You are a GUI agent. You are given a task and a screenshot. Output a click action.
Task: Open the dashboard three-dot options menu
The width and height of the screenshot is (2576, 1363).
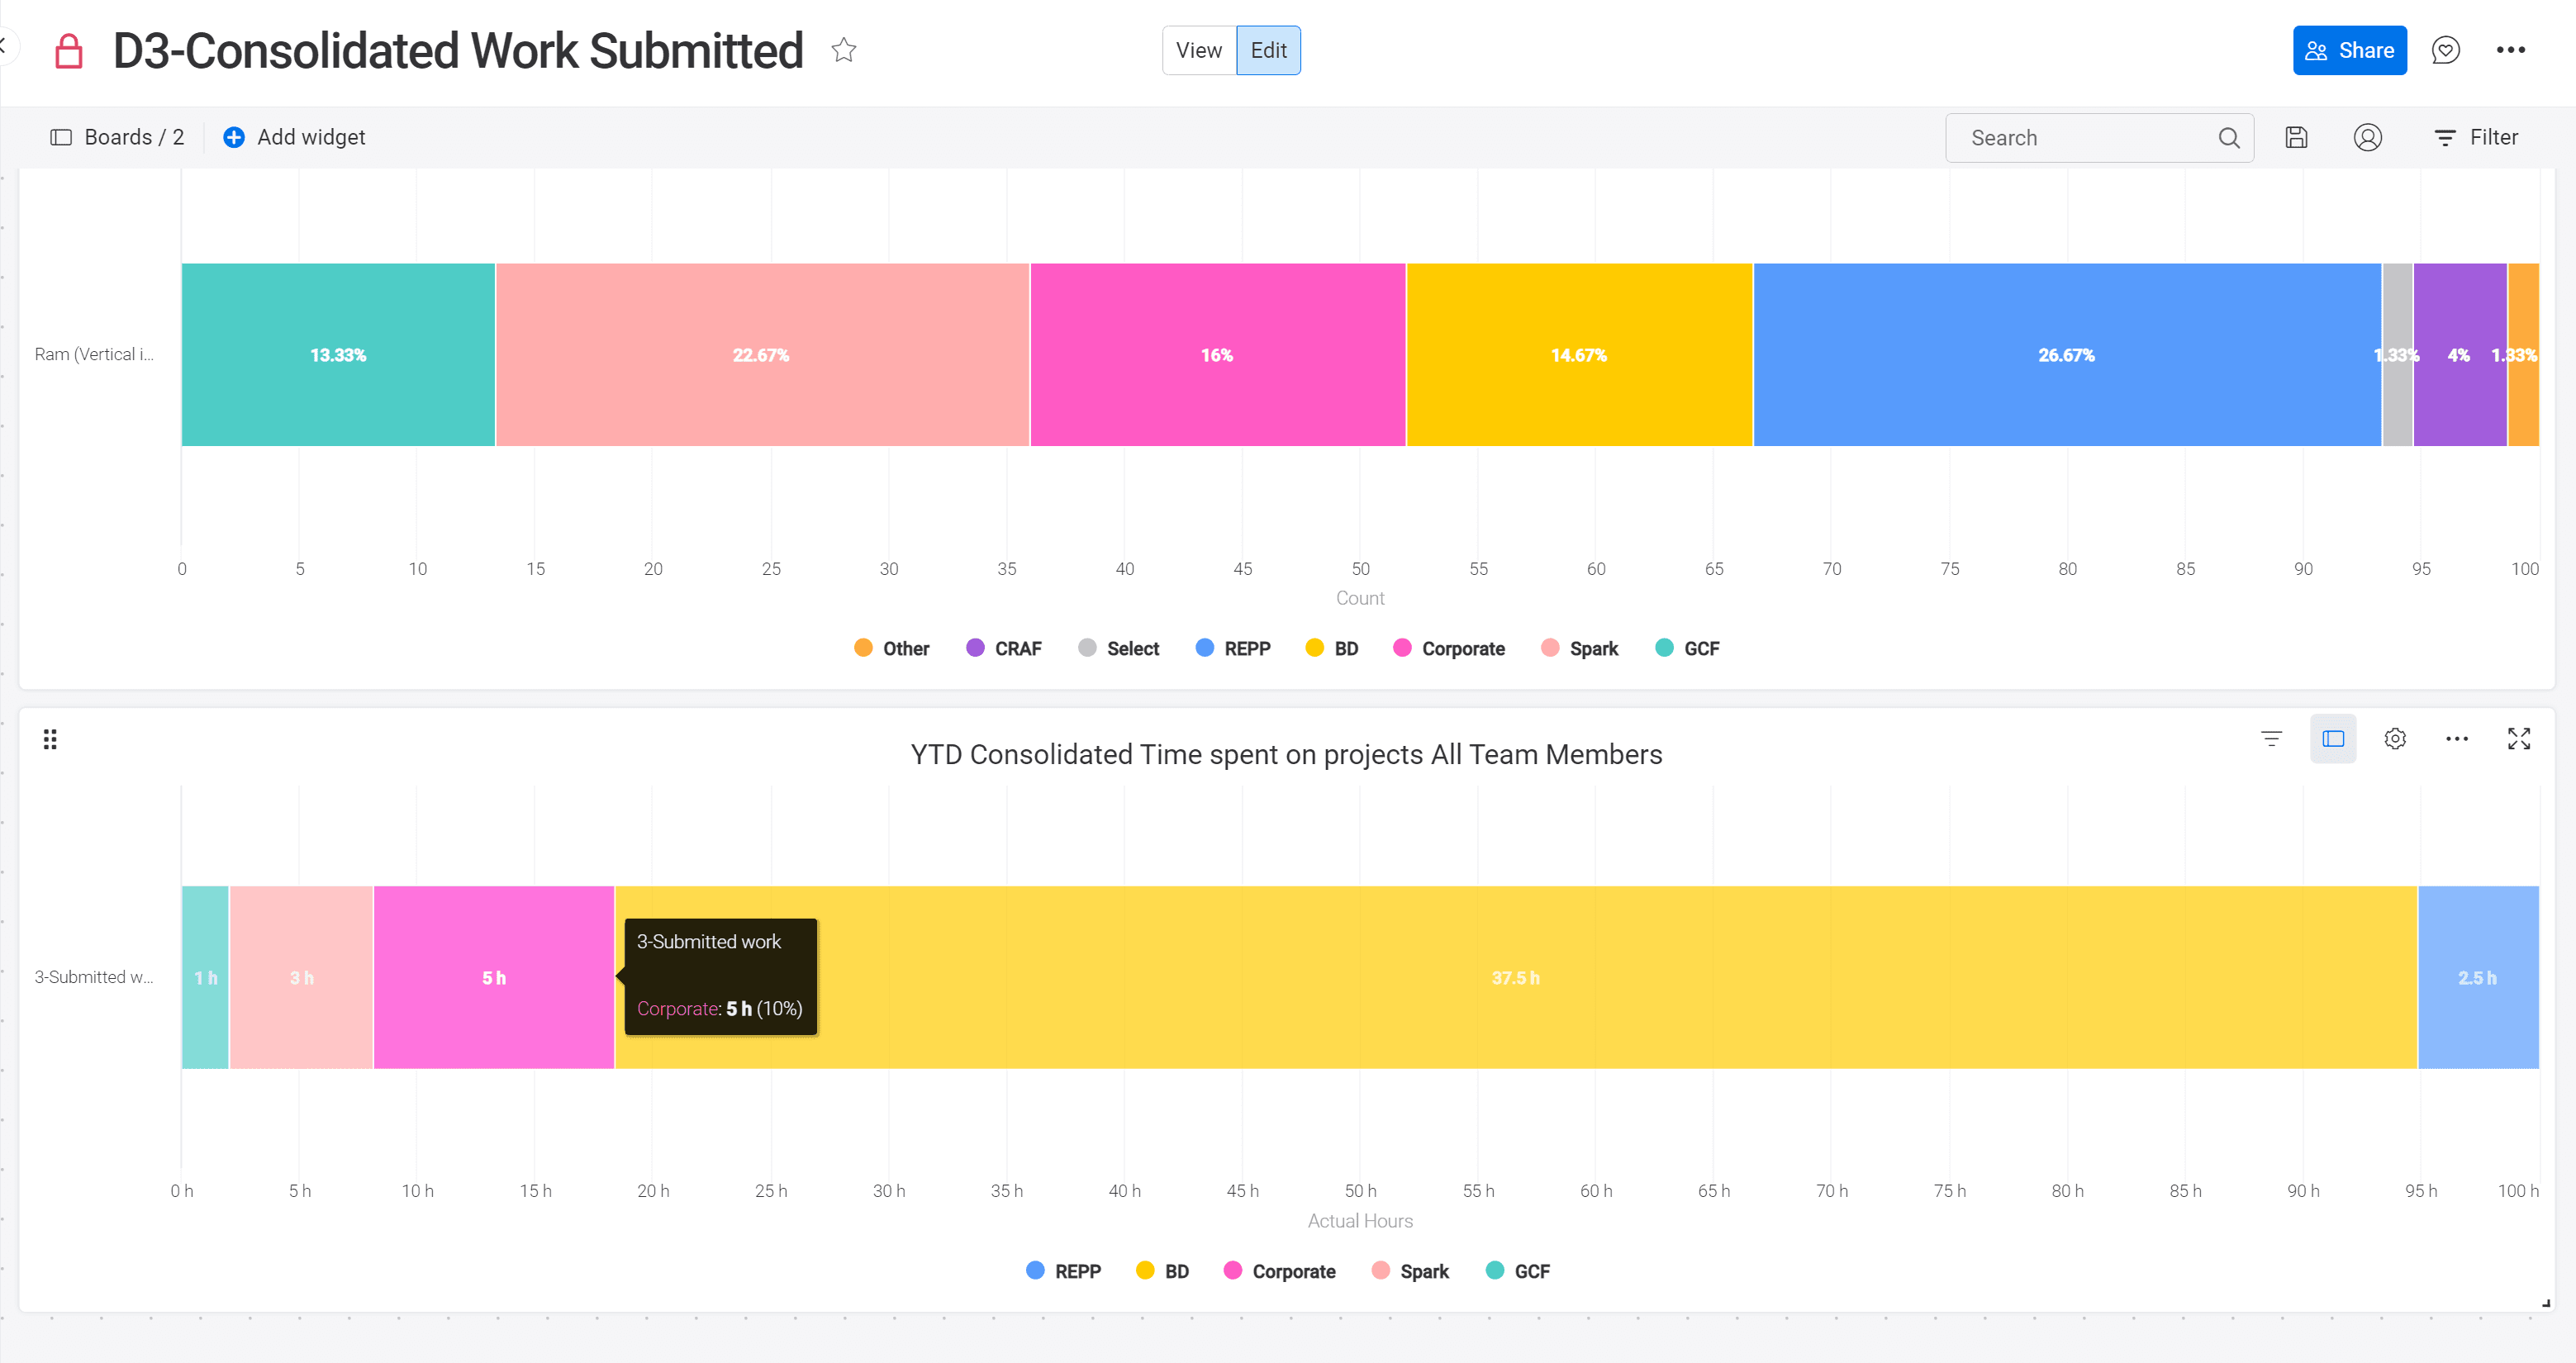tap(2511, 50)
